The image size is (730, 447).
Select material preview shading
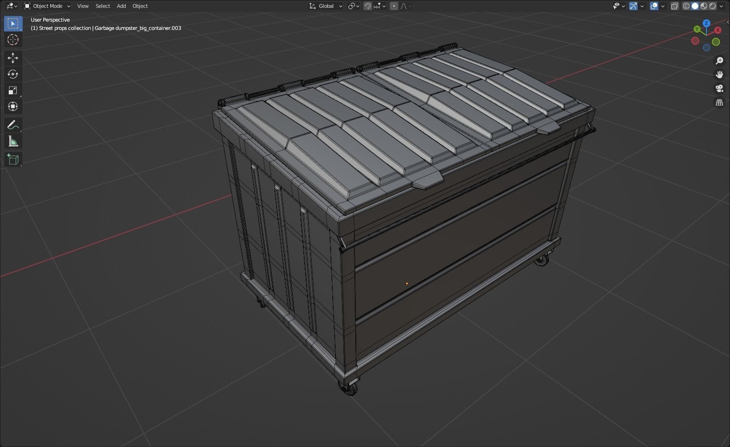click(x=704, y=6)
